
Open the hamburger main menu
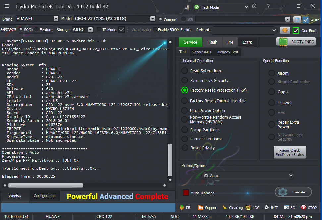tap(7, 6)
